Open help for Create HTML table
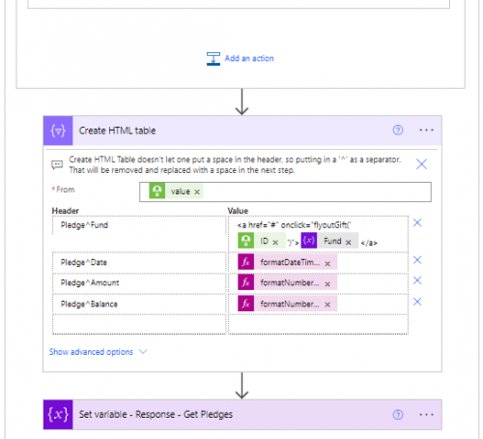 [x=398, y=131]
